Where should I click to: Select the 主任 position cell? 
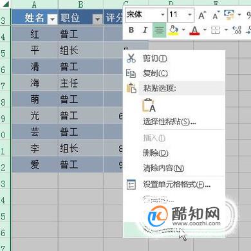pos(80,83)
